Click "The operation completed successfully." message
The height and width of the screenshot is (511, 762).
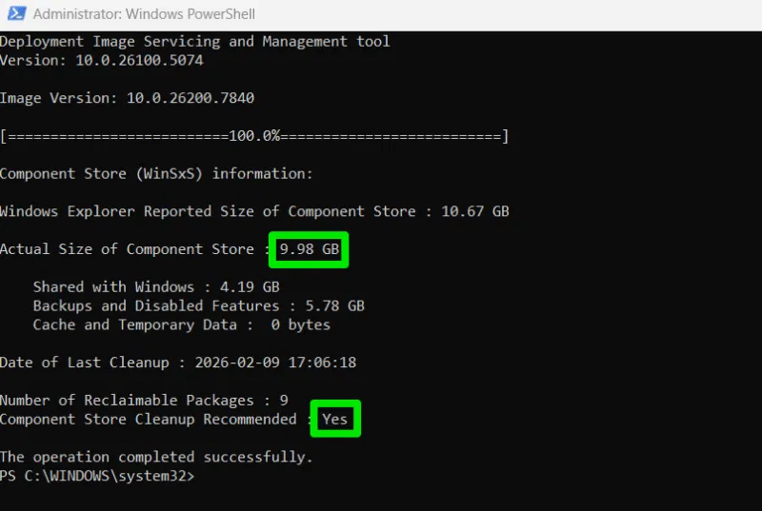click(x=156, y=457)
